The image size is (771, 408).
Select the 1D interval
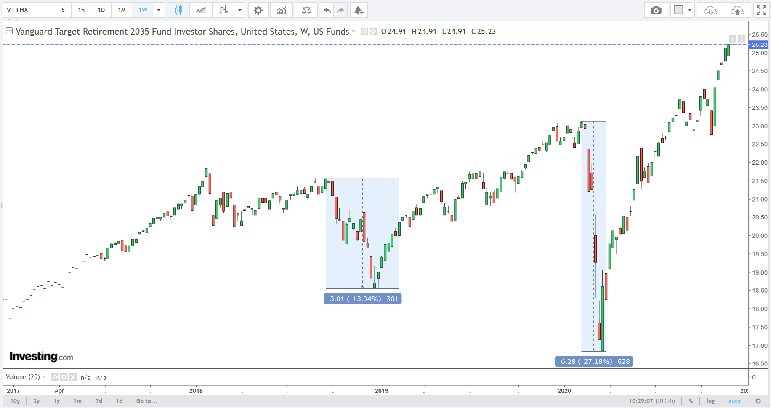[101, 10]
